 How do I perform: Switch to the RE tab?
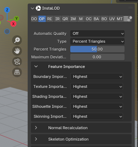click(50, 19)
